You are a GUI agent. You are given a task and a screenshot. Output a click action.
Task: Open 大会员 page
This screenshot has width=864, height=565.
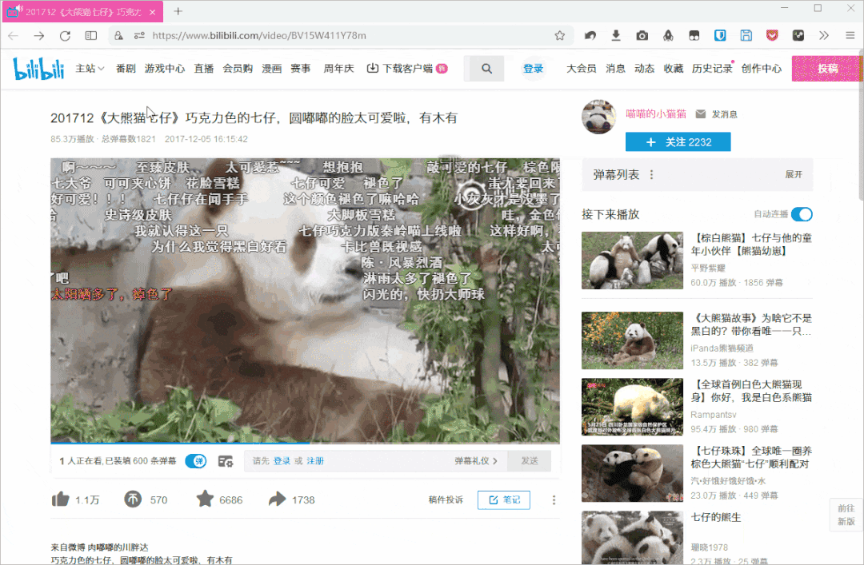582,69
